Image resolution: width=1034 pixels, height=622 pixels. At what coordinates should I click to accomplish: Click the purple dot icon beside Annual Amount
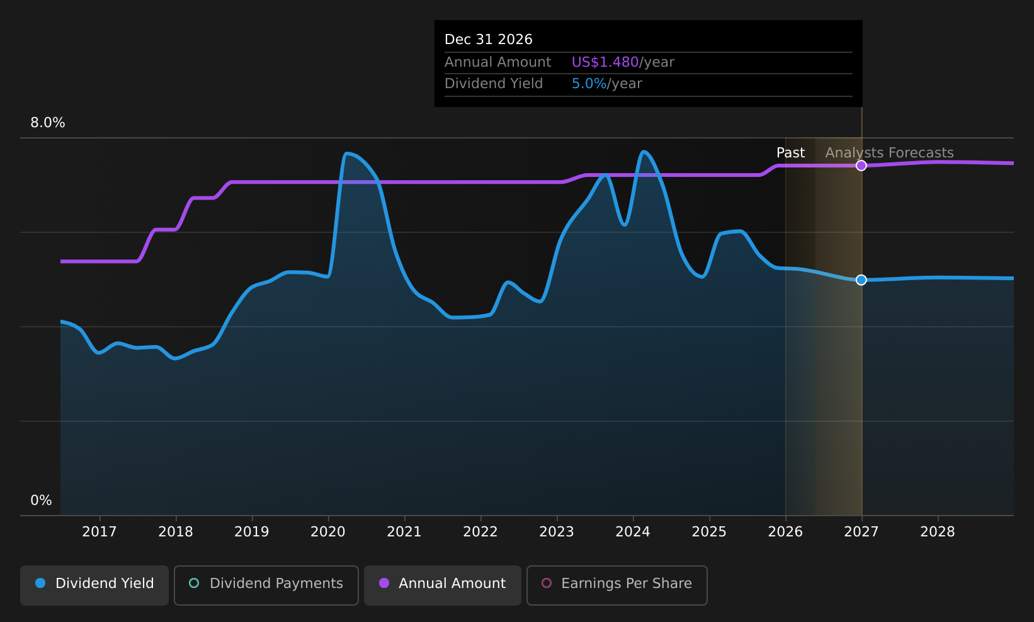tap(384, 583)
